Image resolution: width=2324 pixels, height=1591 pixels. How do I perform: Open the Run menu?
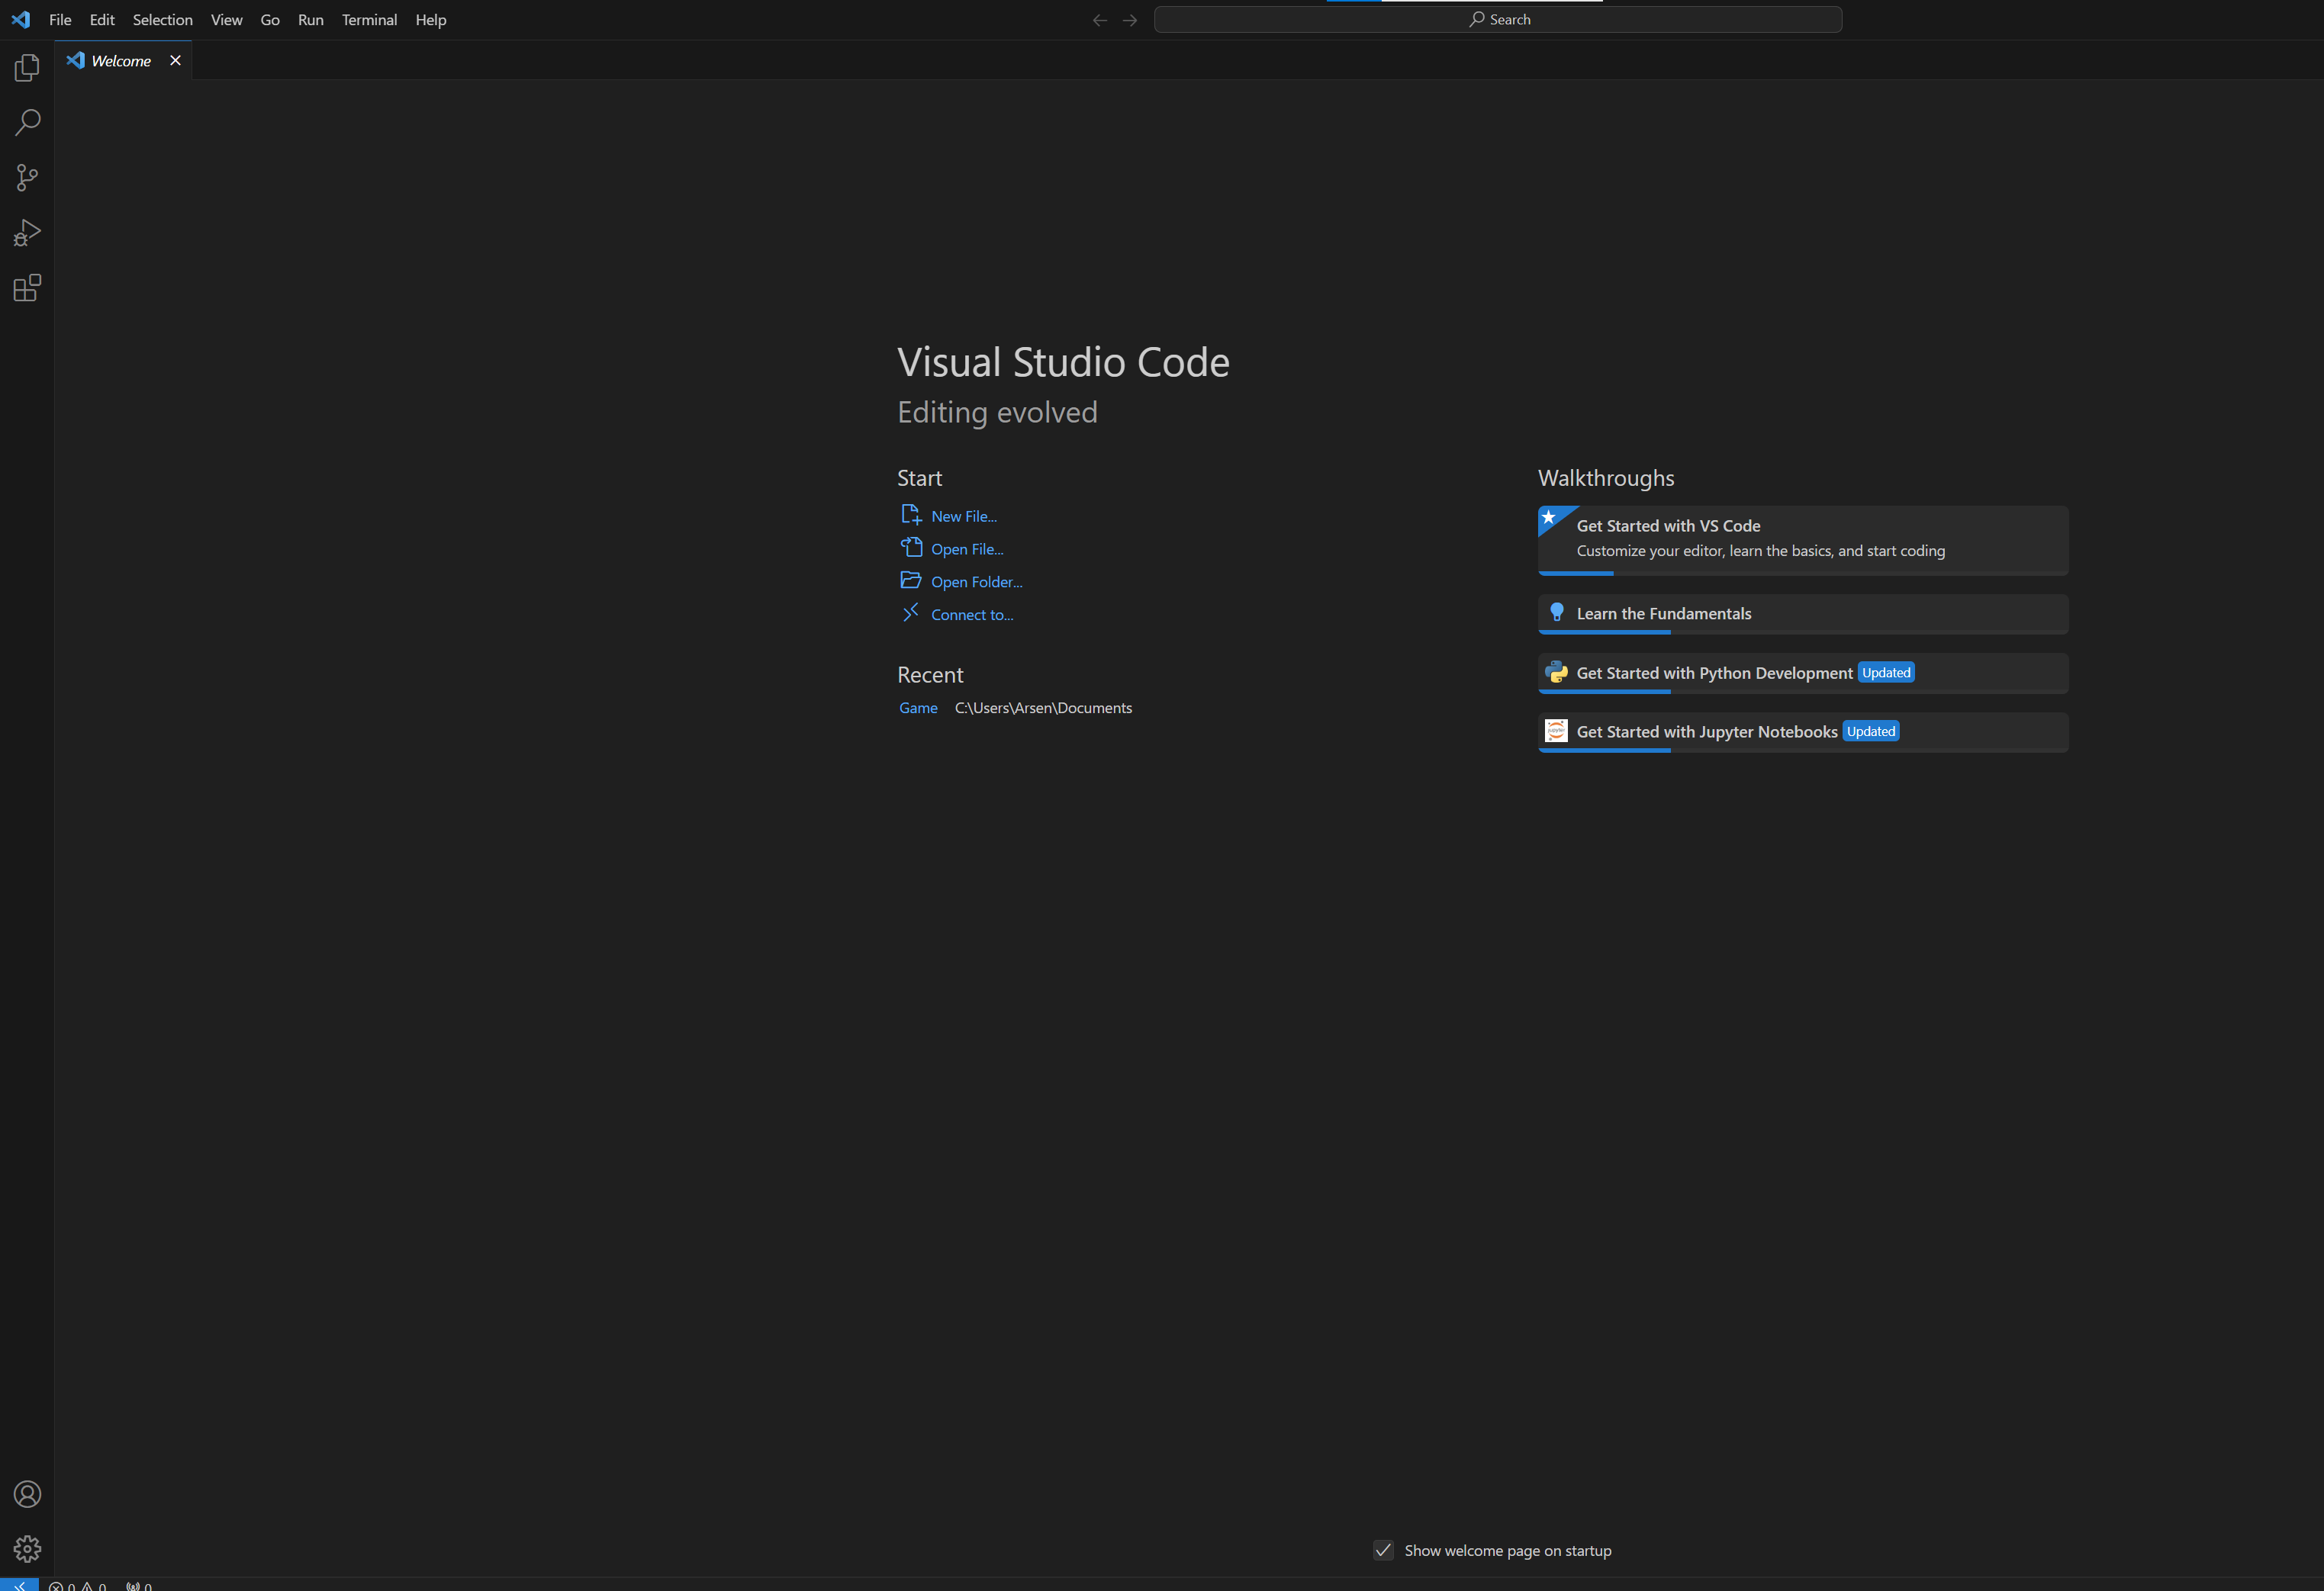(x=310, y=20)
